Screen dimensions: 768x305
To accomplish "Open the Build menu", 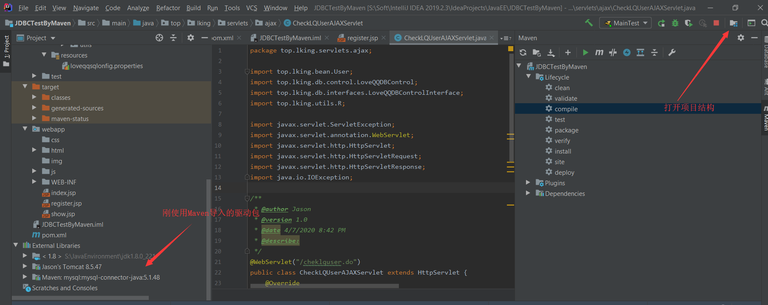I will (194, 8).
